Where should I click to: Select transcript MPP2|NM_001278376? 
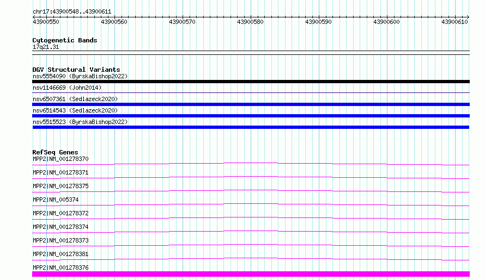pos(60,267)
